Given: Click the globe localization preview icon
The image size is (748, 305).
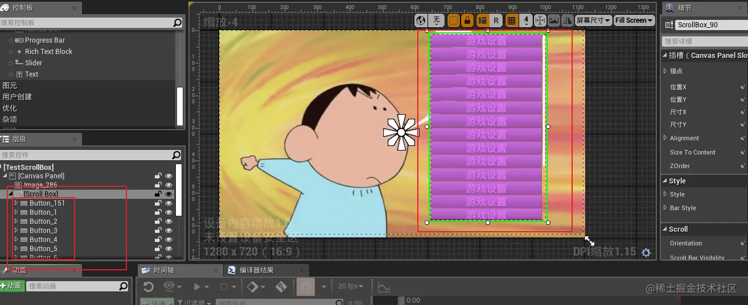Looking at the screenshot, I should pos(421,20).
